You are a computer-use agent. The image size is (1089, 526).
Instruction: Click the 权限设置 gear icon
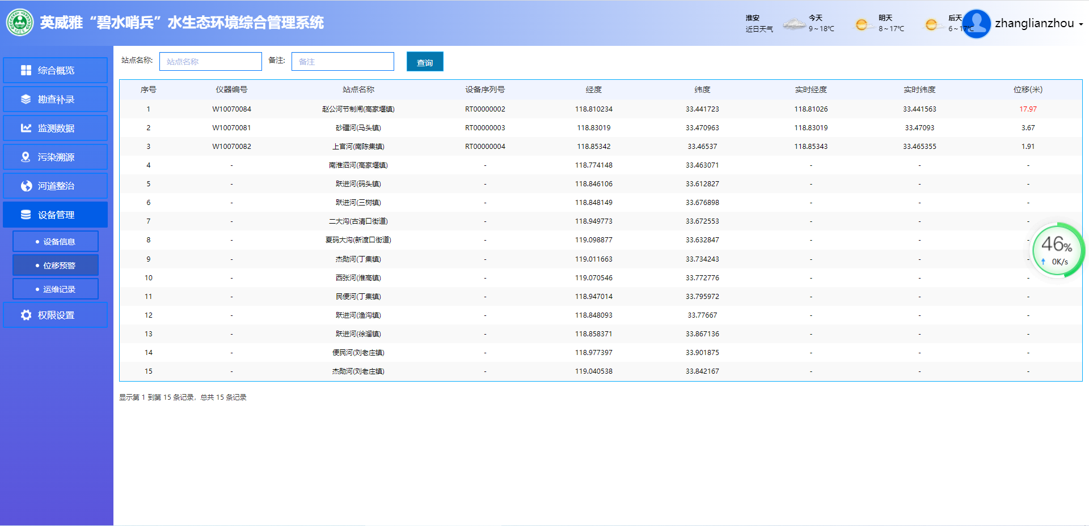[x=26, y=315]
